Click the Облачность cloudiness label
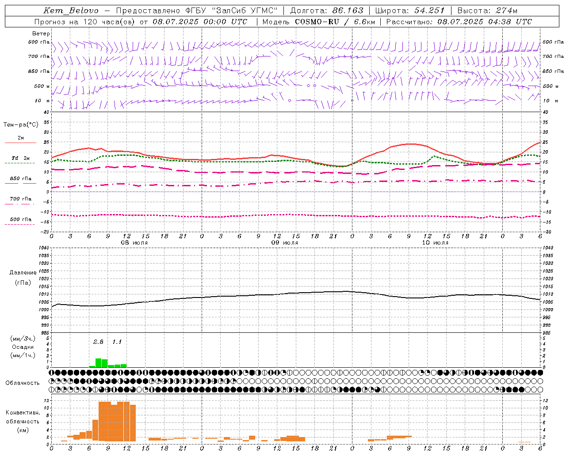Image resolution: width=566 pixels, height=452 pixels. pyautogui.click(x=23, y=383)
